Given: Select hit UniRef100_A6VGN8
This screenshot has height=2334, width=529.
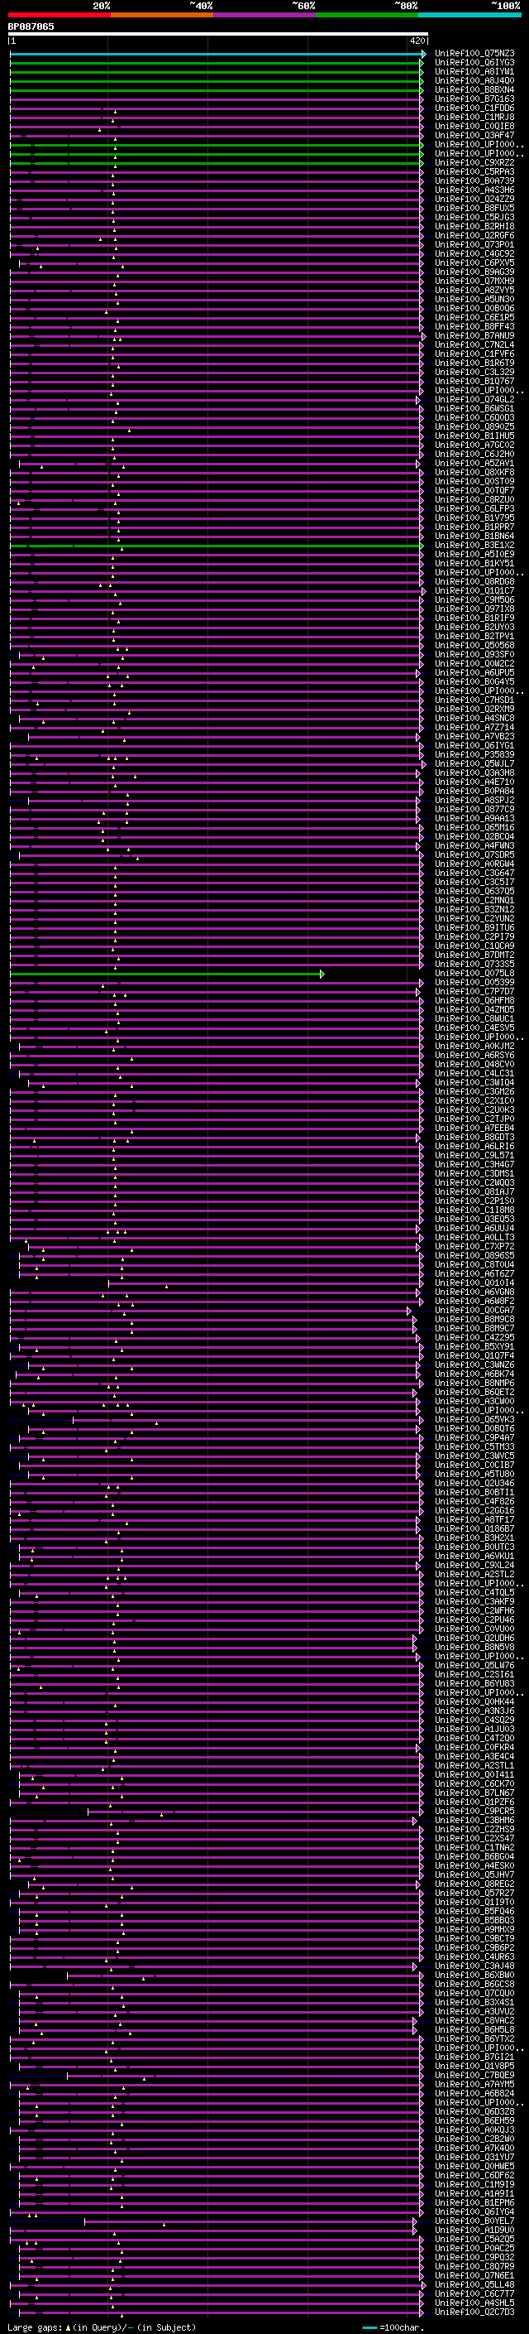Looking at the screenshot, I should 474,1292.
